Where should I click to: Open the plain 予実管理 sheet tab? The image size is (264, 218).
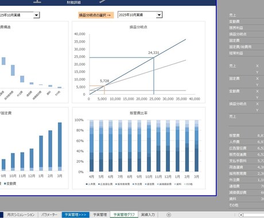pyautogui.click(x=100, y=215)
